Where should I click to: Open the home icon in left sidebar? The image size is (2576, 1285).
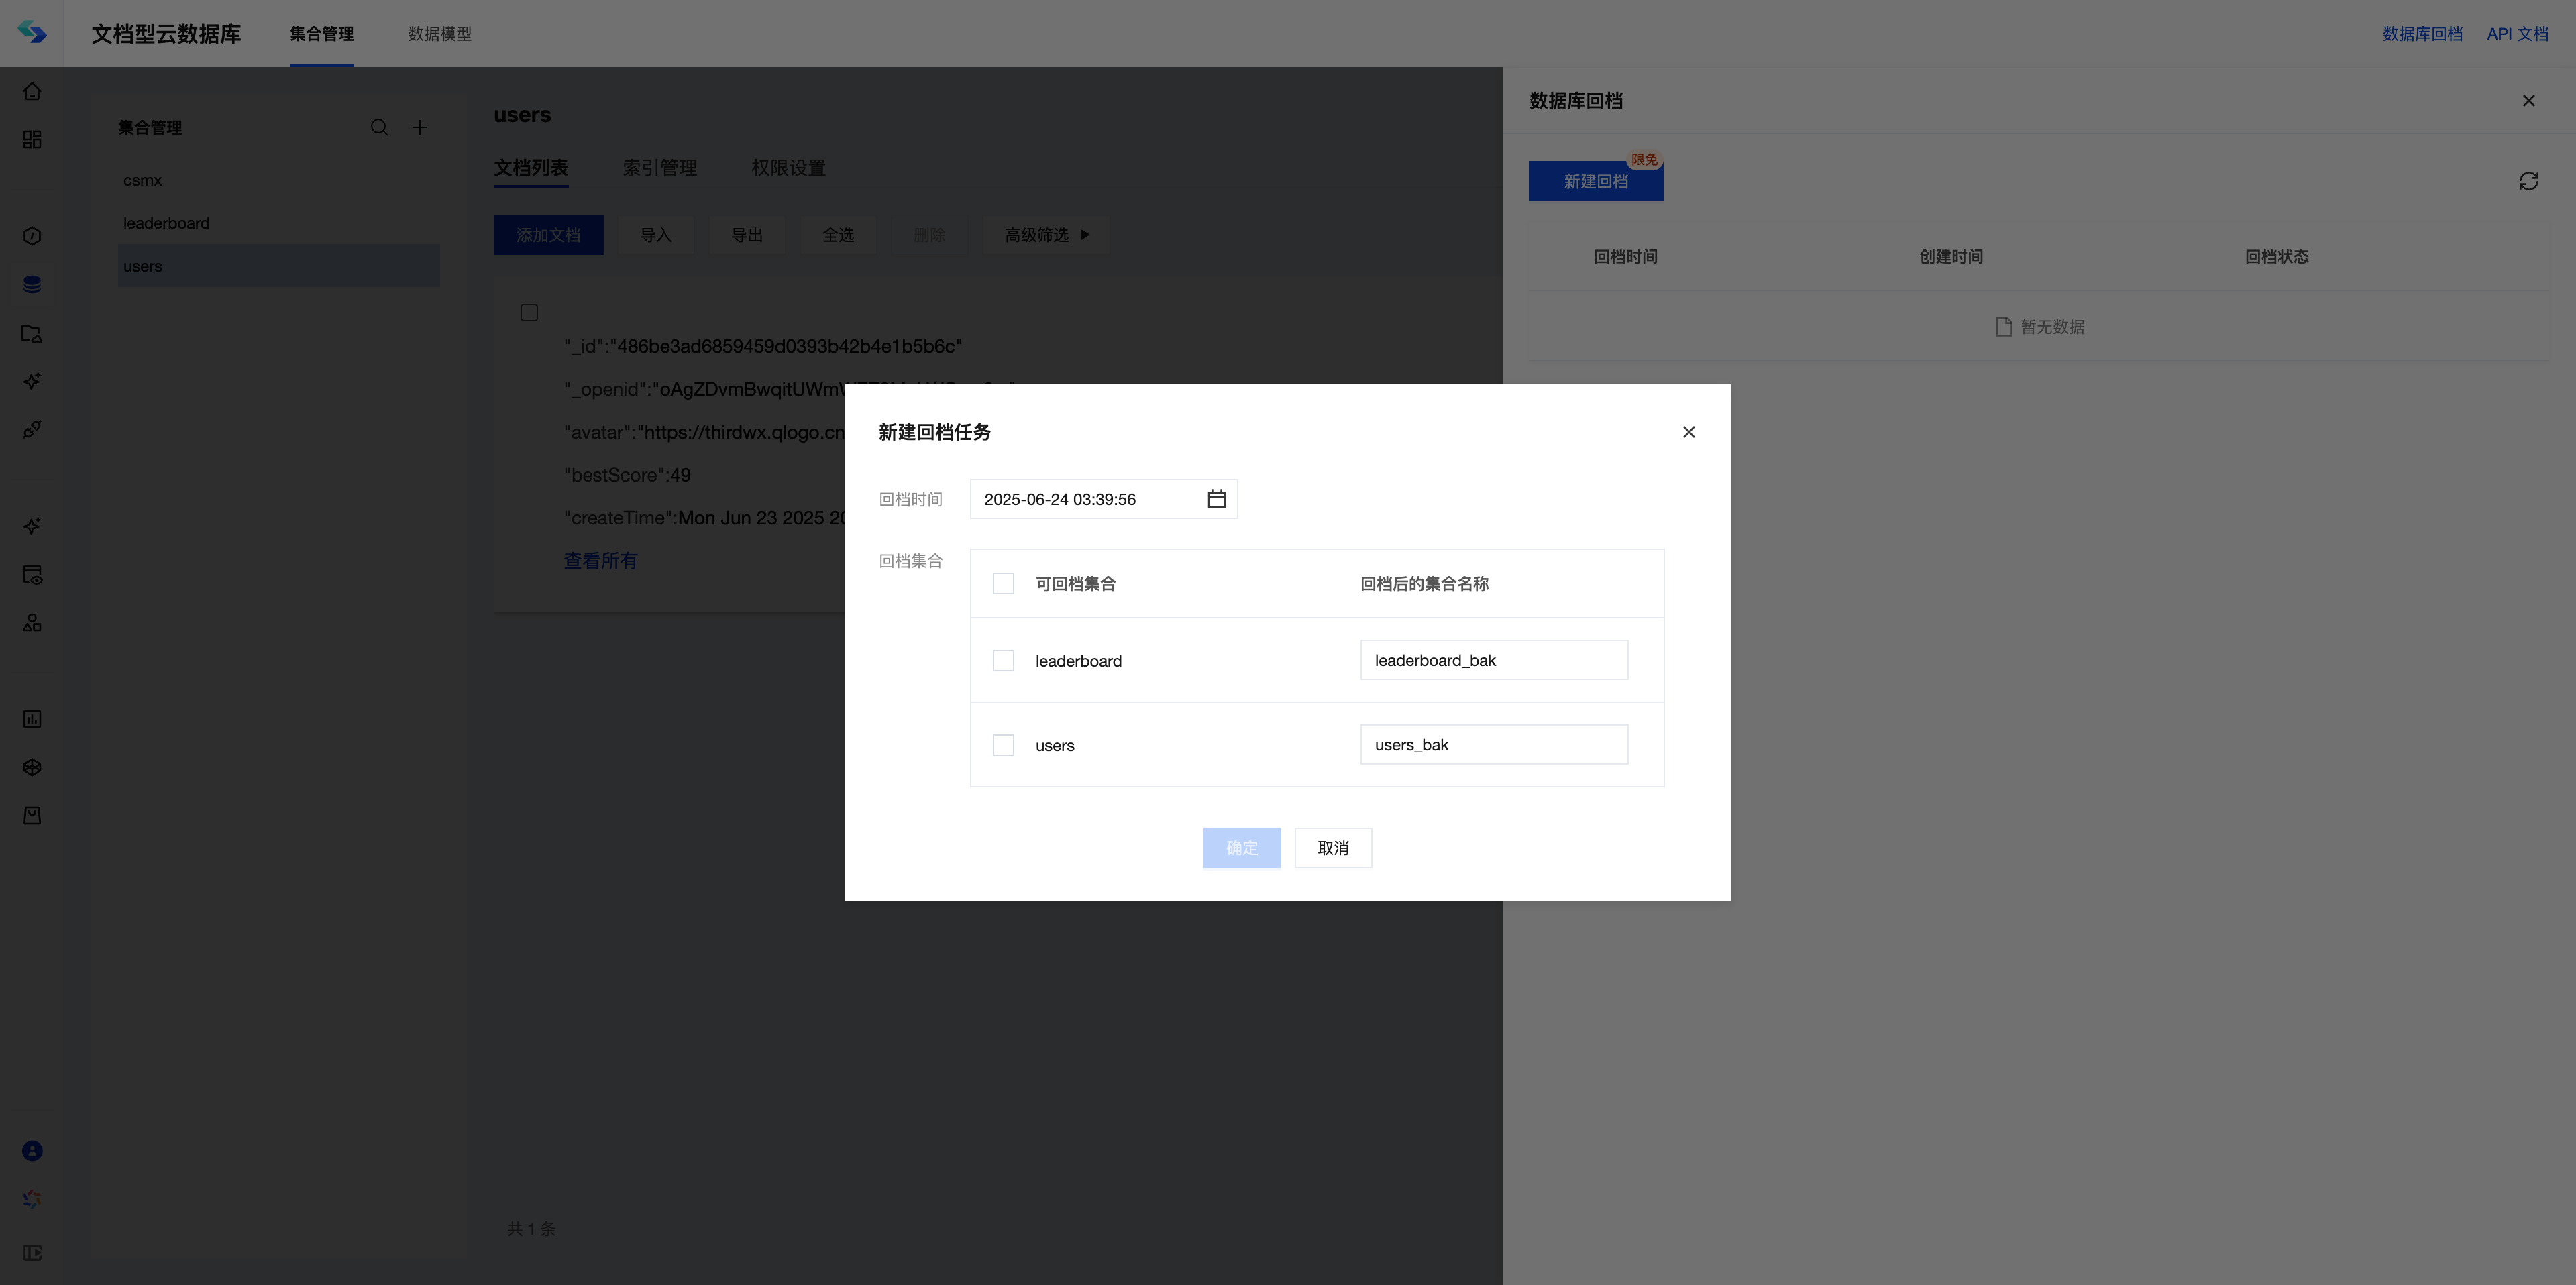pyautogui.click(x=32, y=91)
